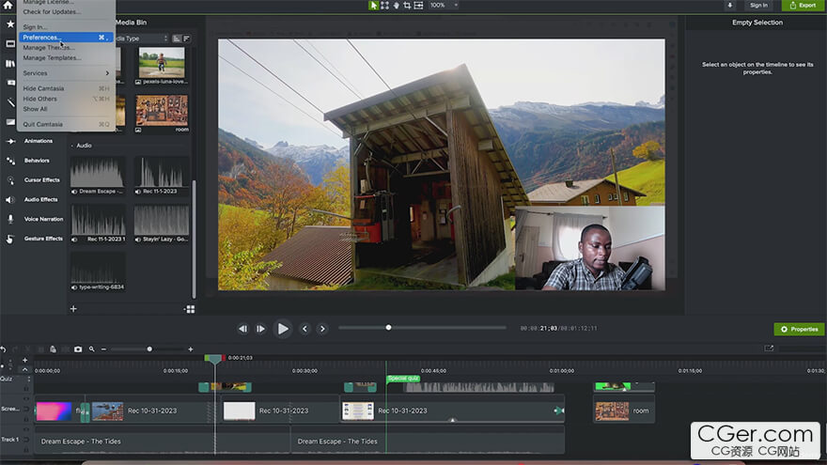827x465 pixels.
Task: Open the Favorites star panel
Action: click(x=10, y=23)
